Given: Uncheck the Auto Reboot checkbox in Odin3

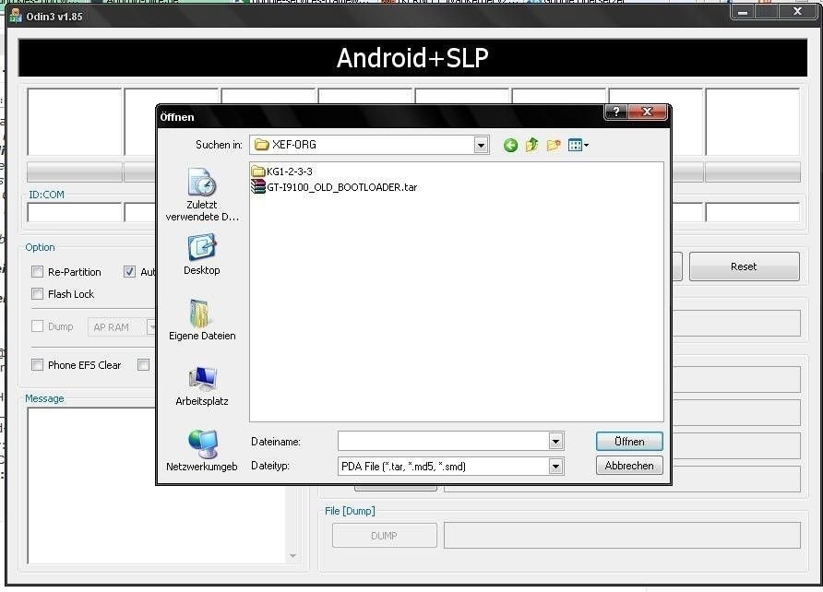Looking at the screenshot, I should (129, 272).
